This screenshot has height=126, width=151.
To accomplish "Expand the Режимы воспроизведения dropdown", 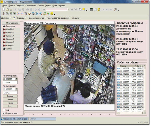I will tap(58, 18).
